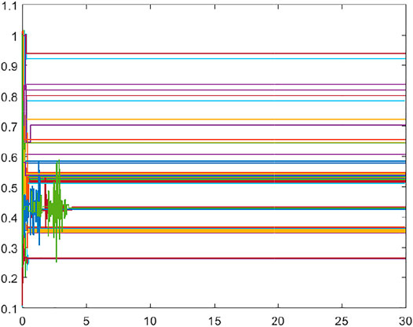Select the topmost dark red horizontal line
Image resolution: width=413 pixels, height=327 pixels.
[216, 53]
